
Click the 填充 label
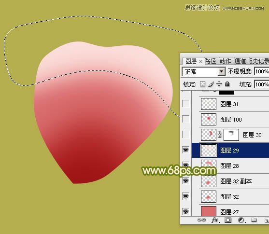(246, 84)
